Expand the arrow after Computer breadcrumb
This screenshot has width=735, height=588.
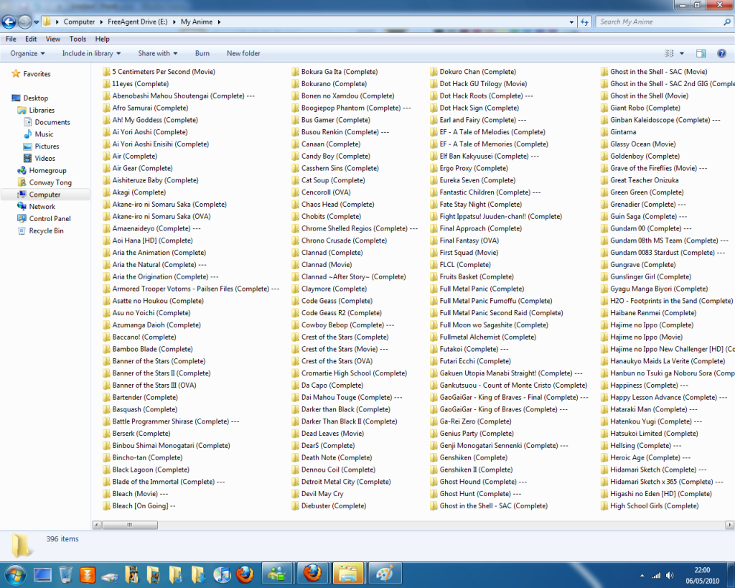[100, 22]
